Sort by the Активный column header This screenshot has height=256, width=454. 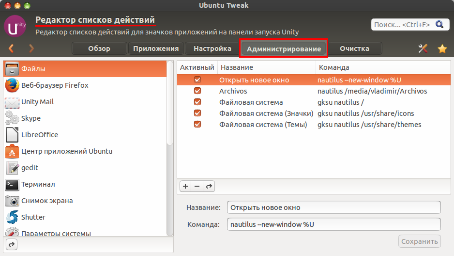tap(197, 67)
